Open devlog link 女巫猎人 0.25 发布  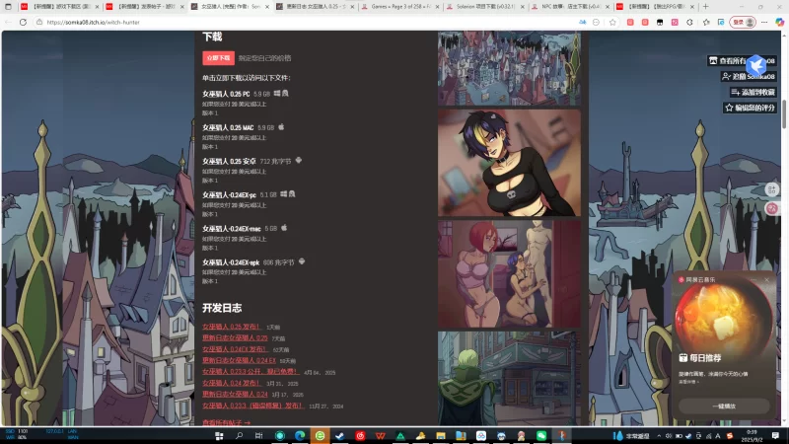click(232, 327)
